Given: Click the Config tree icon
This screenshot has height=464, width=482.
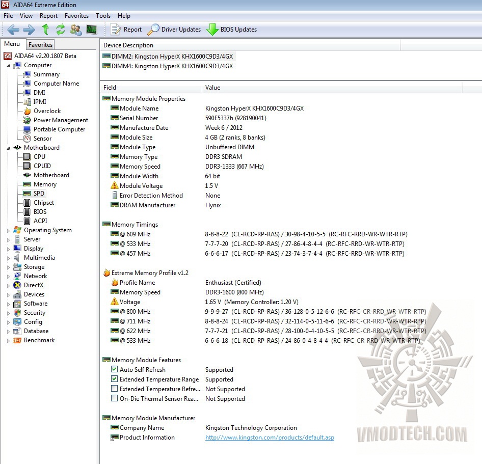Looking at the screenshot, I should 17,322.
